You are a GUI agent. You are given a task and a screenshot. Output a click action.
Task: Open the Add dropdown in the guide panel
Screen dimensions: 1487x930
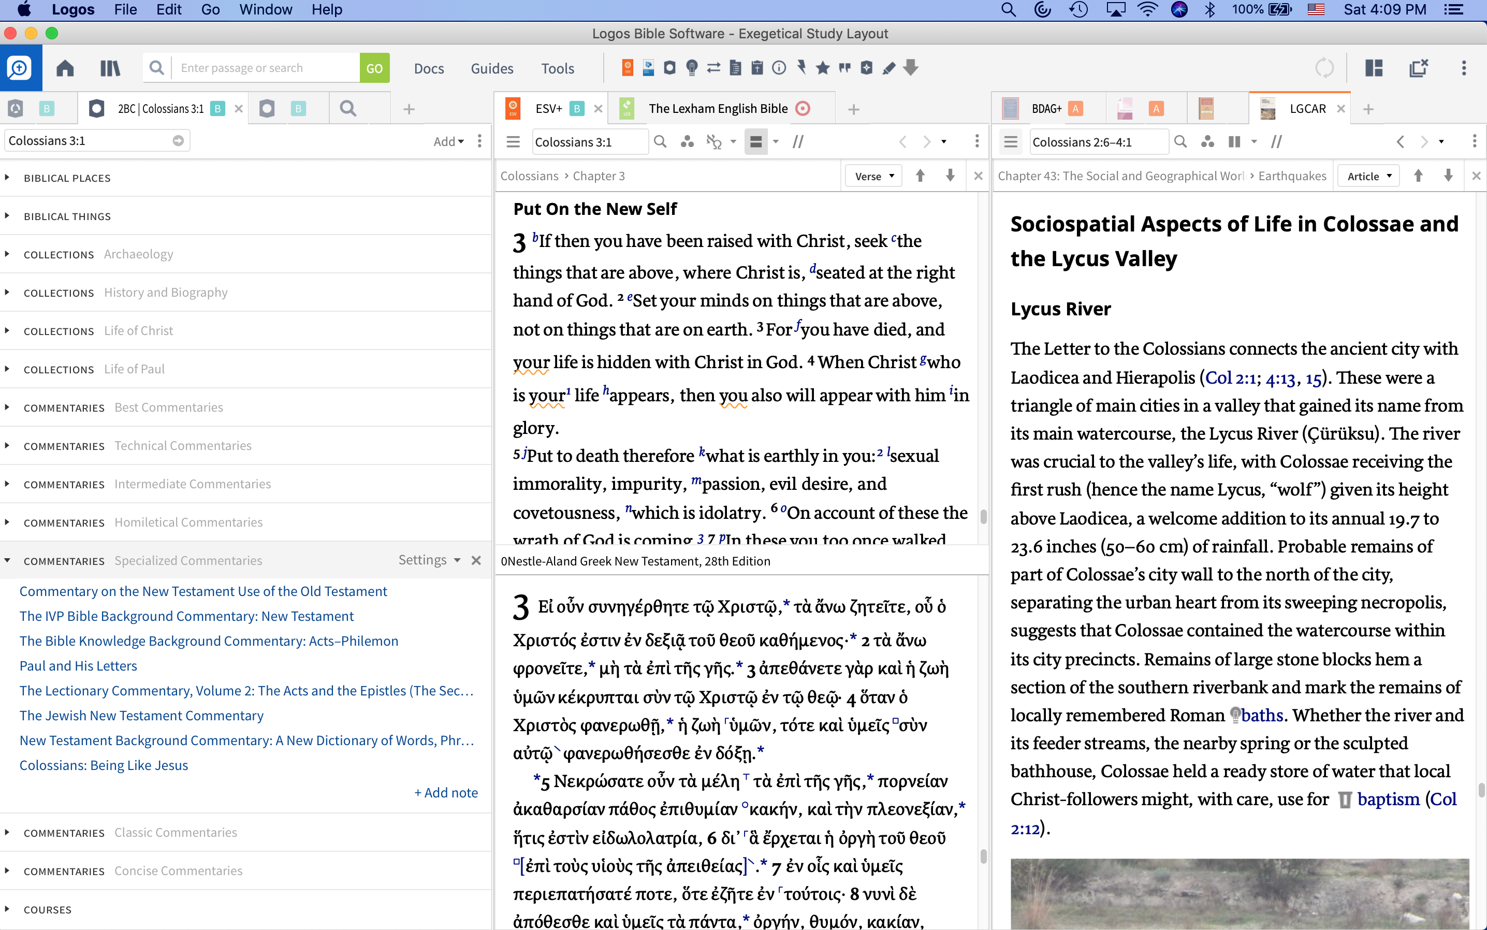448,141
